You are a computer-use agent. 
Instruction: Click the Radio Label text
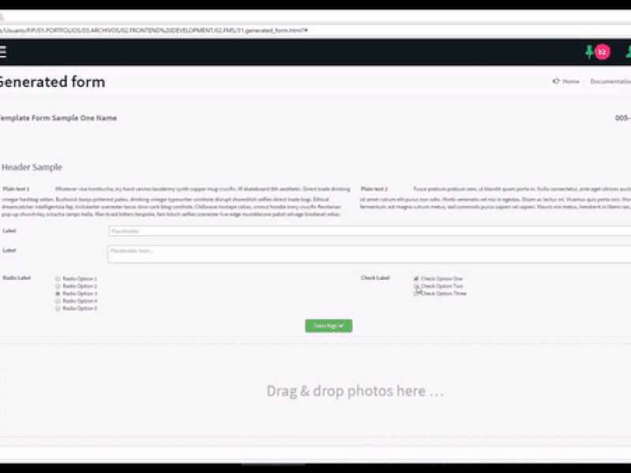(17, 278)
